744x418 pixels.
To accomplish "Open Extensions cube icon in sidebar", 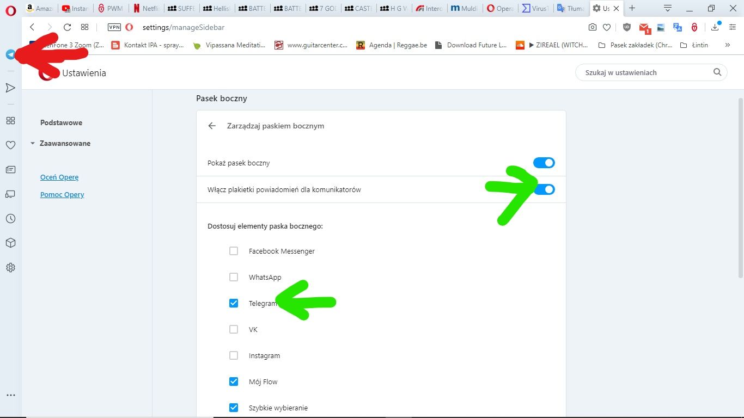I will pos(10,243).
